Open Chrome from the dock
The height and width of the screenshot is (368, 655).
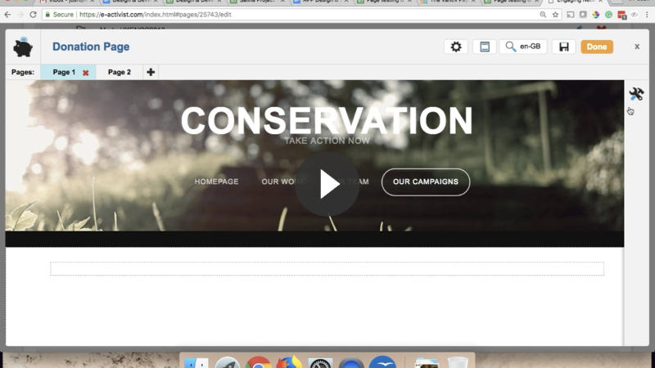(258, 362)
